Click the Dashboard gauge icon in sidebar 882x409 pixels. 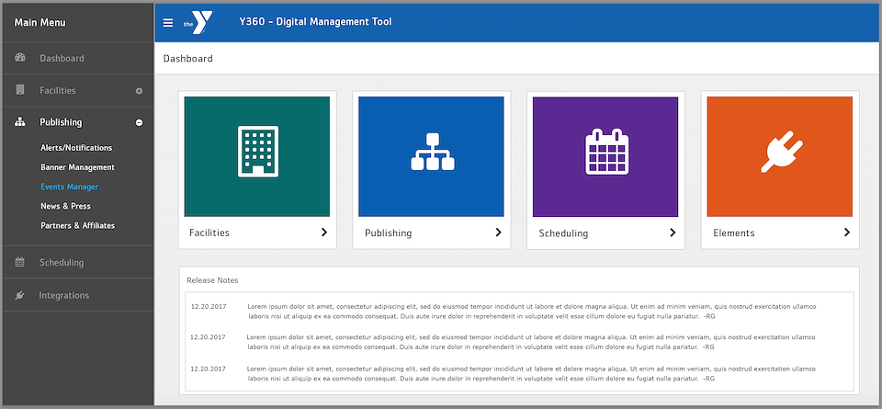tap(20, 58)
